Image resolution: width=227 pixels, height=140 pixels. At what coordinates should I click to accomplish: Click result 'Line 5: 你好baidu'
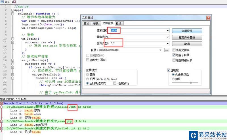pyautogui.click(x=25, y=118)
